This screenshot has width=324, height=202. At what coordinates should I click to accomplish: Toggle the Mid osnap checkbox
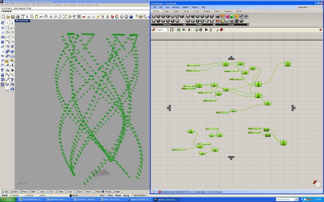30,192
